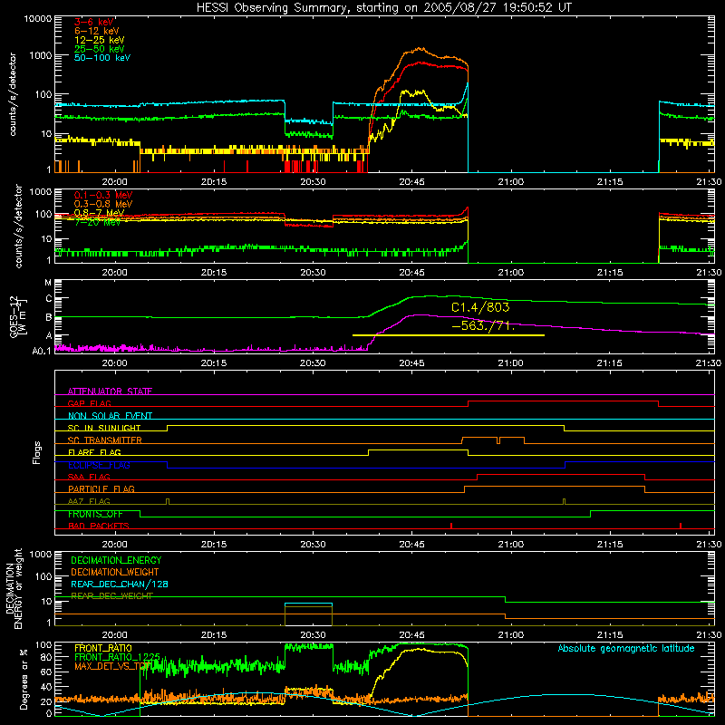Select the GAP_FLAG label
This screenshot has height=725, width=725.
[89, 403]
